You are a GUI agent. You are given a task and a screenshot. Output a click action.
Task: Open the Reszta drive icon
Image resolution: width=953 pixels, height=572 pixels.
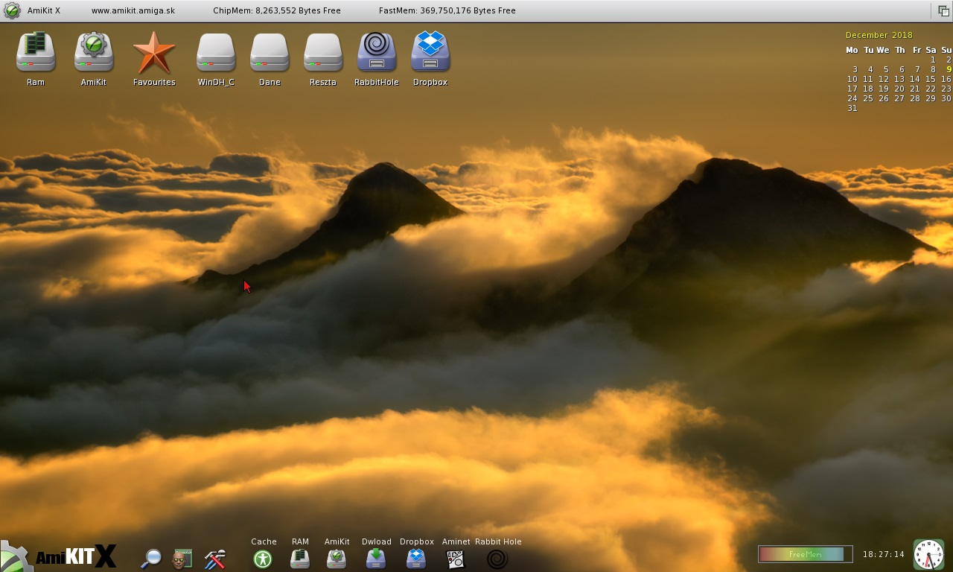[323, 53]
